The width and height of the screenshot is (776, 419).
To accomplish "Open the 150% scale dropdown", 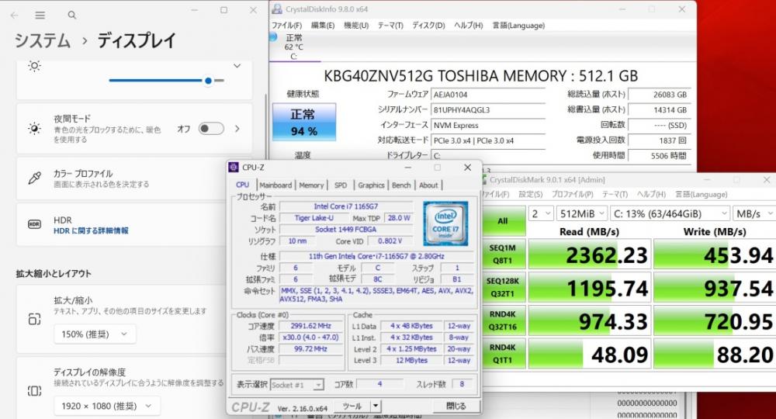I will coord(95,334).
